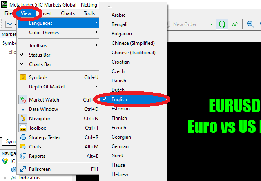Zoom in the chart with magnifier icon
Screen dimensions: 261x181
coord(251,24)
